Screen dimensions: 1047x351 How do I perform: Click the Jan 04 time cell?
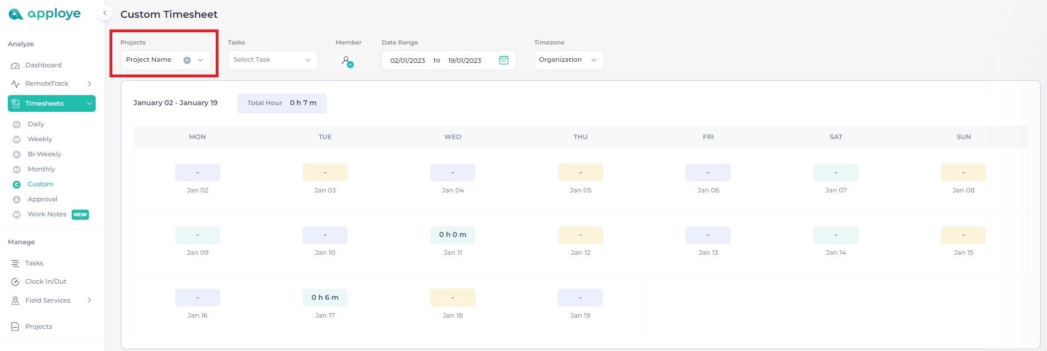click(453, 172)
